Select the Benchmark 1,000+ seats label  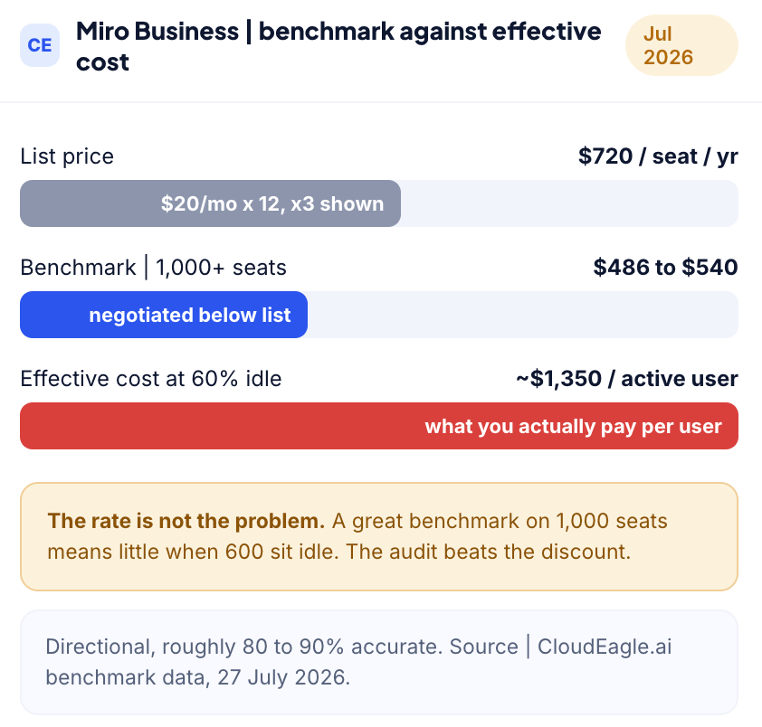(x=154, y=268)
